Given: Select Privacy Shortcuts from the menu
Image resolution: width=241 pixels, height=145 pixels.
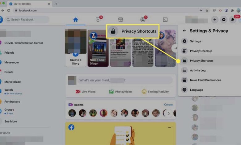Looking at the screenshot, I should point(201,61).
